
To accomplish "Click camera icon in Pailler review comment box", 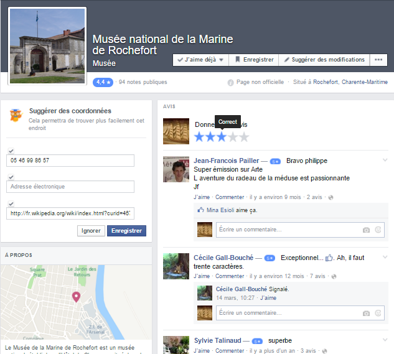I will coord(366,230).
